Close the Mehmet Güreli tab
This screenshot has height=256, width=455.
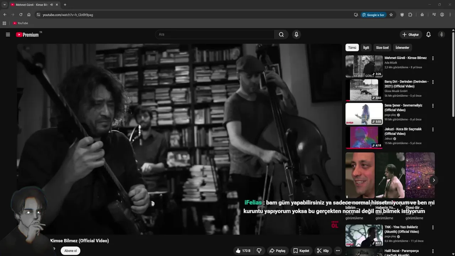pos(57,5)
